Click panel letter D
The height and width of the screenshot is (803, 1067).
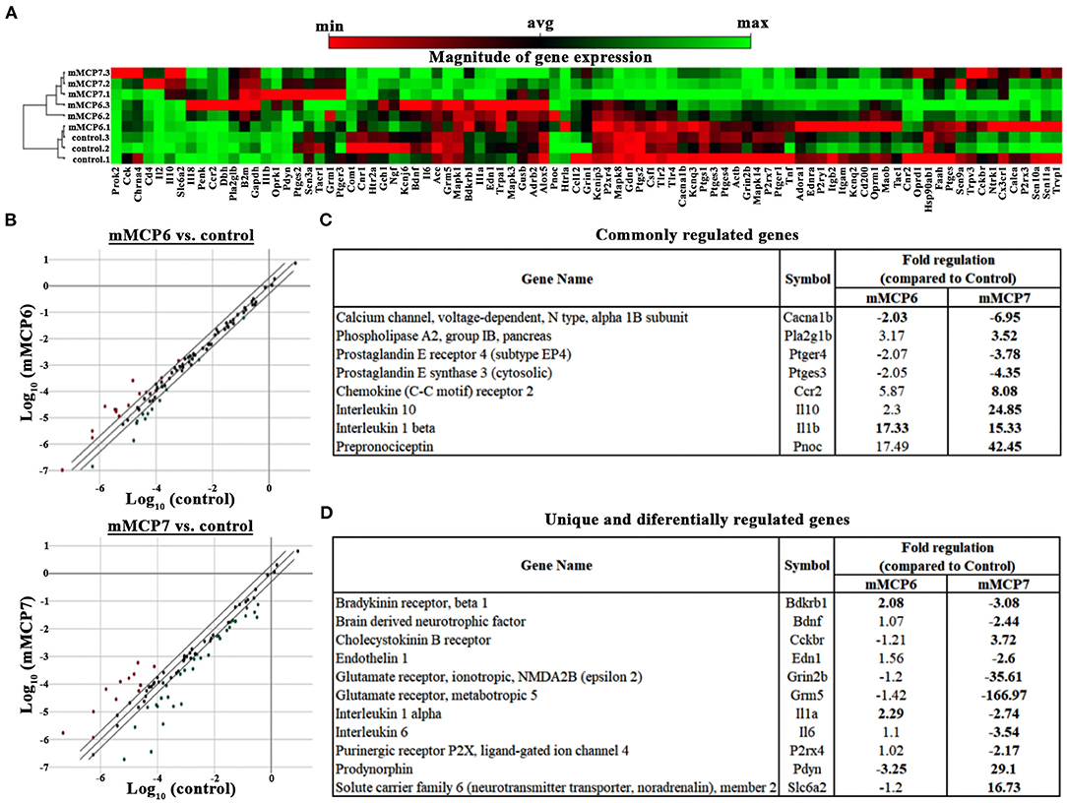[326, 512]
